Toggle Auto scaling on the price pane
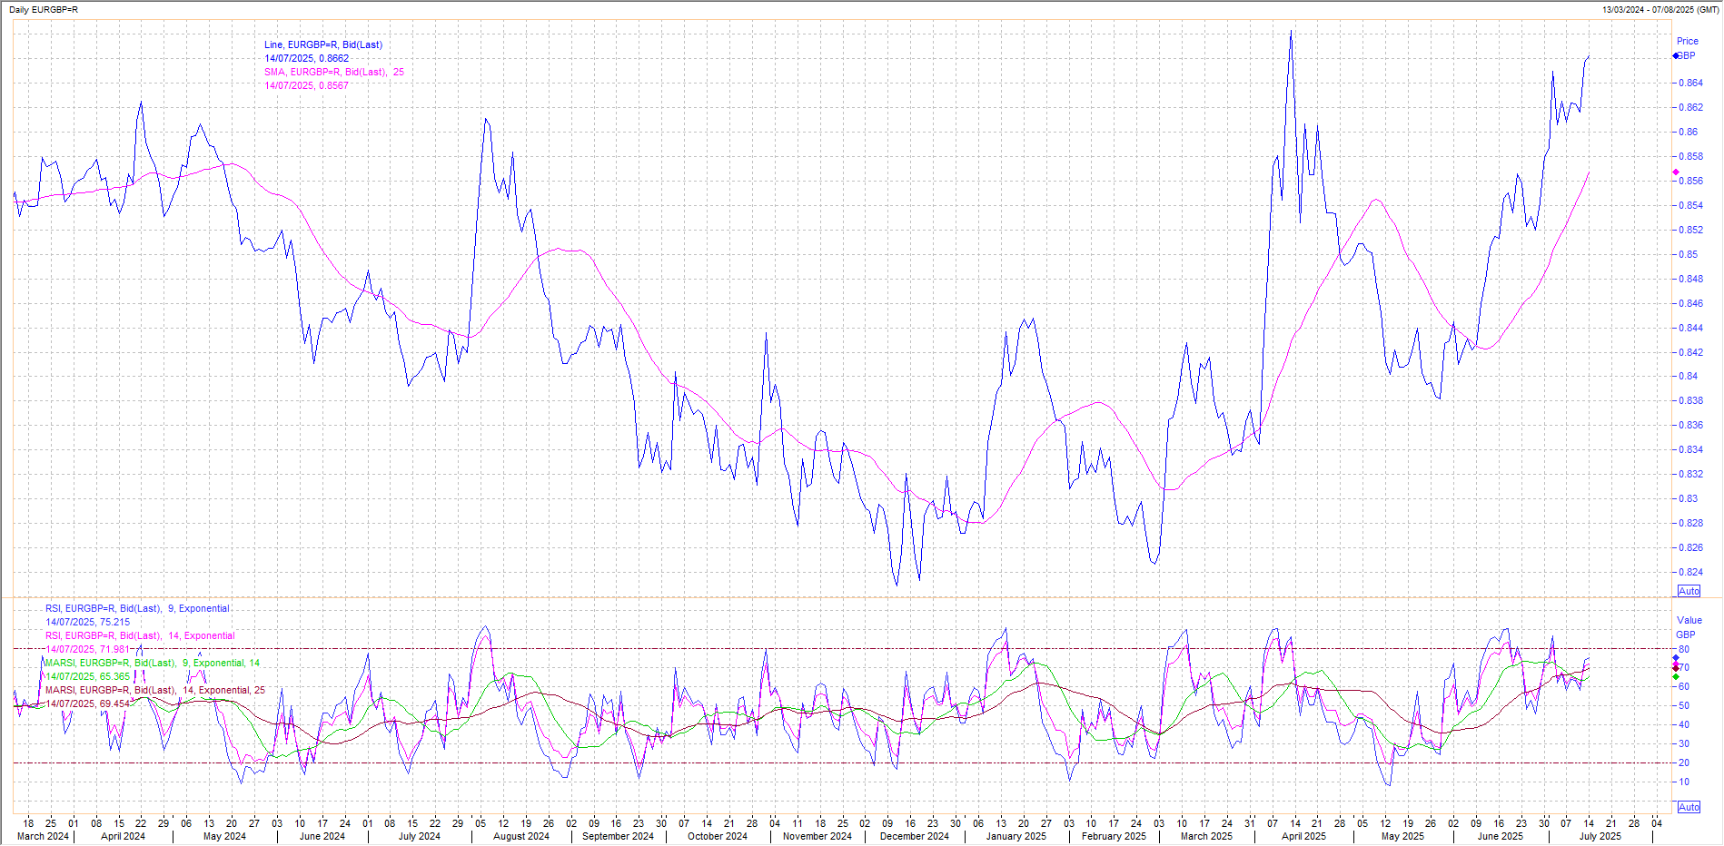This screenshot has height=846, width=1724. pyautogui.click(x=1689, y=591)
